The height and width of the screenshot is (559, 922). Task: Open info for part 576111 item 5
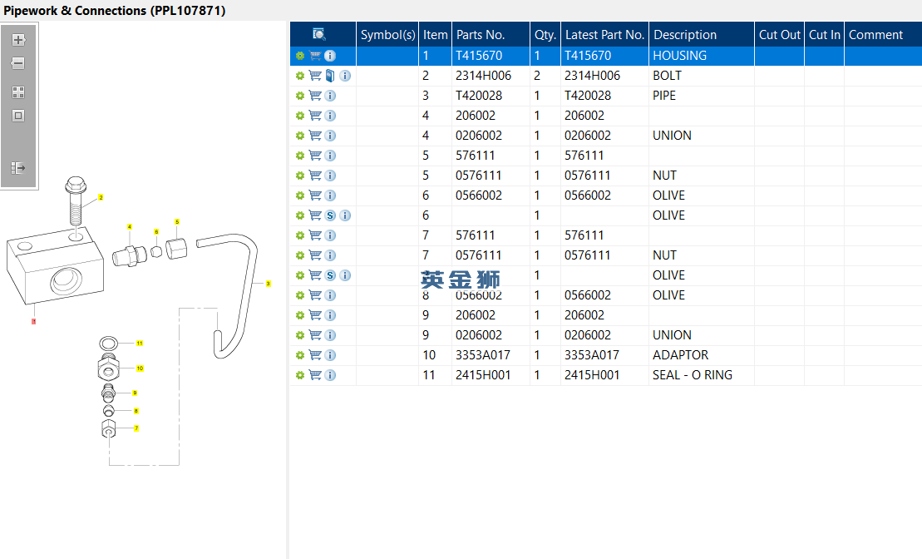click(x=330, y=156)
